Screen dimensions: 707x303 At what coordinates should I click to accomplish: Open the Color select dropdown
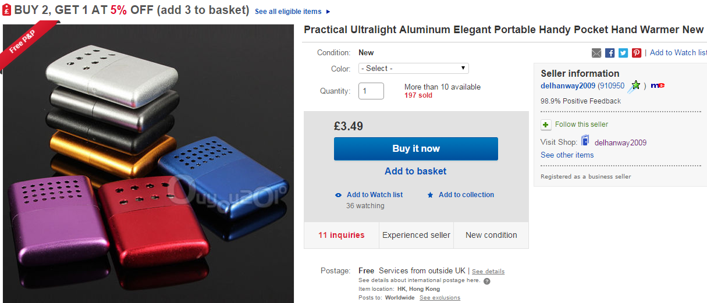[x=414, y=68]
